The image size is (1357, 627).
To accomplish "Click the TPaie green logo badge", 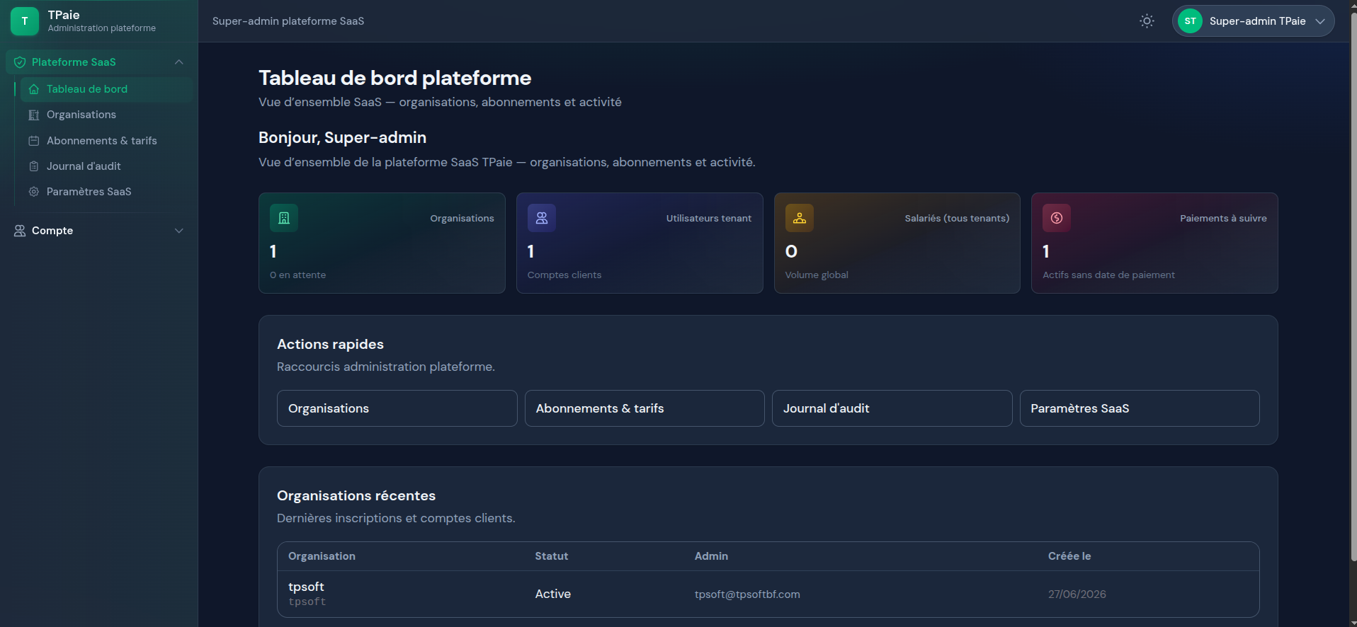I will [25, 21].
